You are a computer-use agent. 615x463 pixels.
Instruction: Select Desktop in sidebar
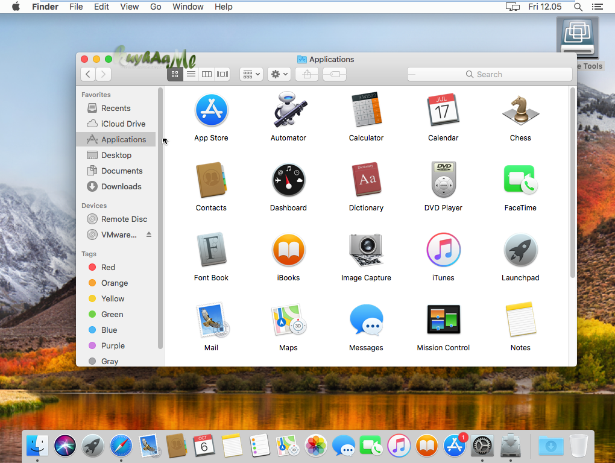pyautogui.click(x=116, y=156)
